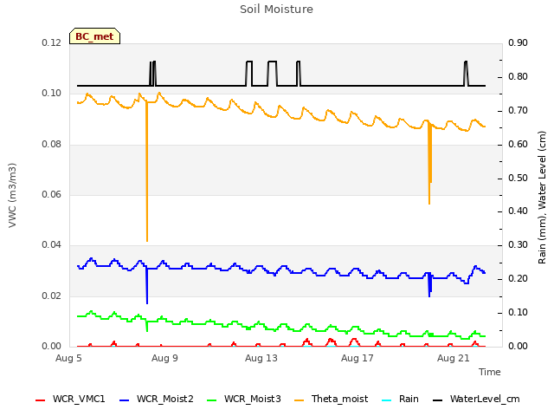Click the Aug 13 x-axis tick label
554x416 pixels.
[x=261, y=358]
